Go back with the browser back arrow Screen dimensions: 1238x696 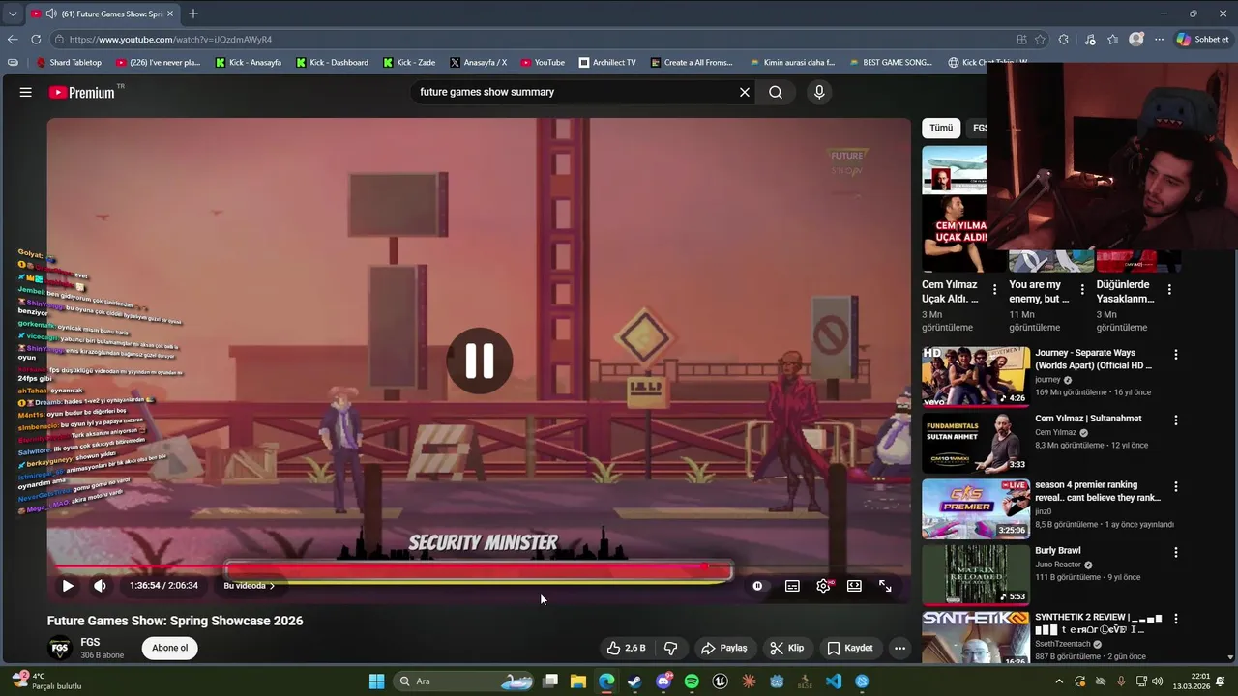12,40
